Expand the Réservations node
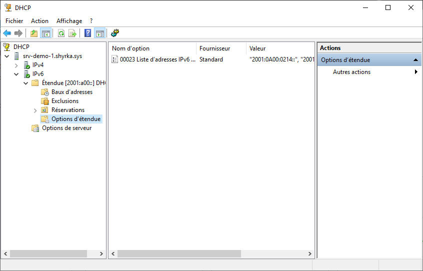Screen dimensions: 423x271 click(35, 110)
